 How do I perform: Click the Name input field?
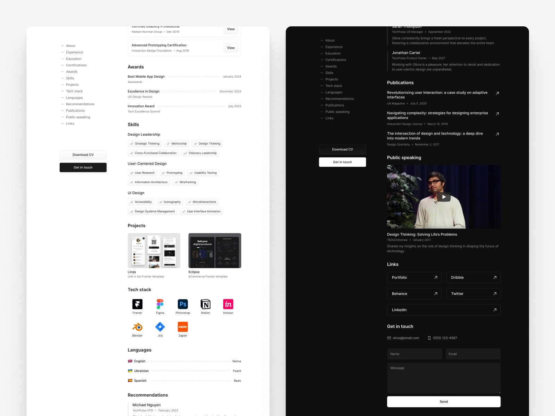click(415, 354)
